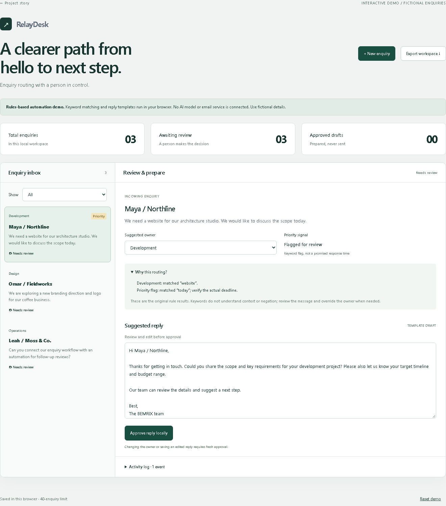Click the RelayDesk arrow logo icon
The width and height of the screenshot is (446, 506).
pyautogui.click(x=6, y=24)
